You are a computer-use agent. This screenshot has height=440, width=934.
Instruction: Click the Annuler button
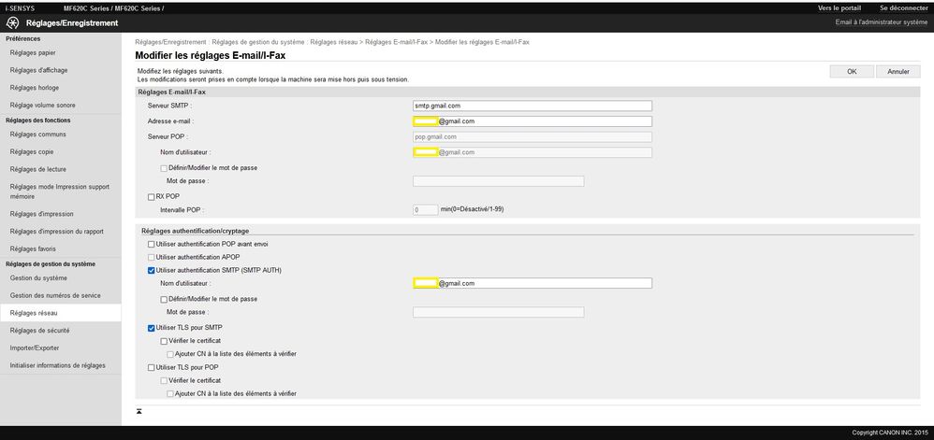[898, 72]
